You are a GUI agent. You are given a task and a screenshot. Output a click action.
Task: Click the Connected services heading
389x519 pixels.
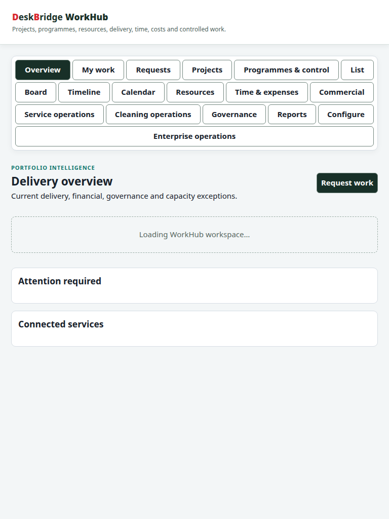(61, 324)
